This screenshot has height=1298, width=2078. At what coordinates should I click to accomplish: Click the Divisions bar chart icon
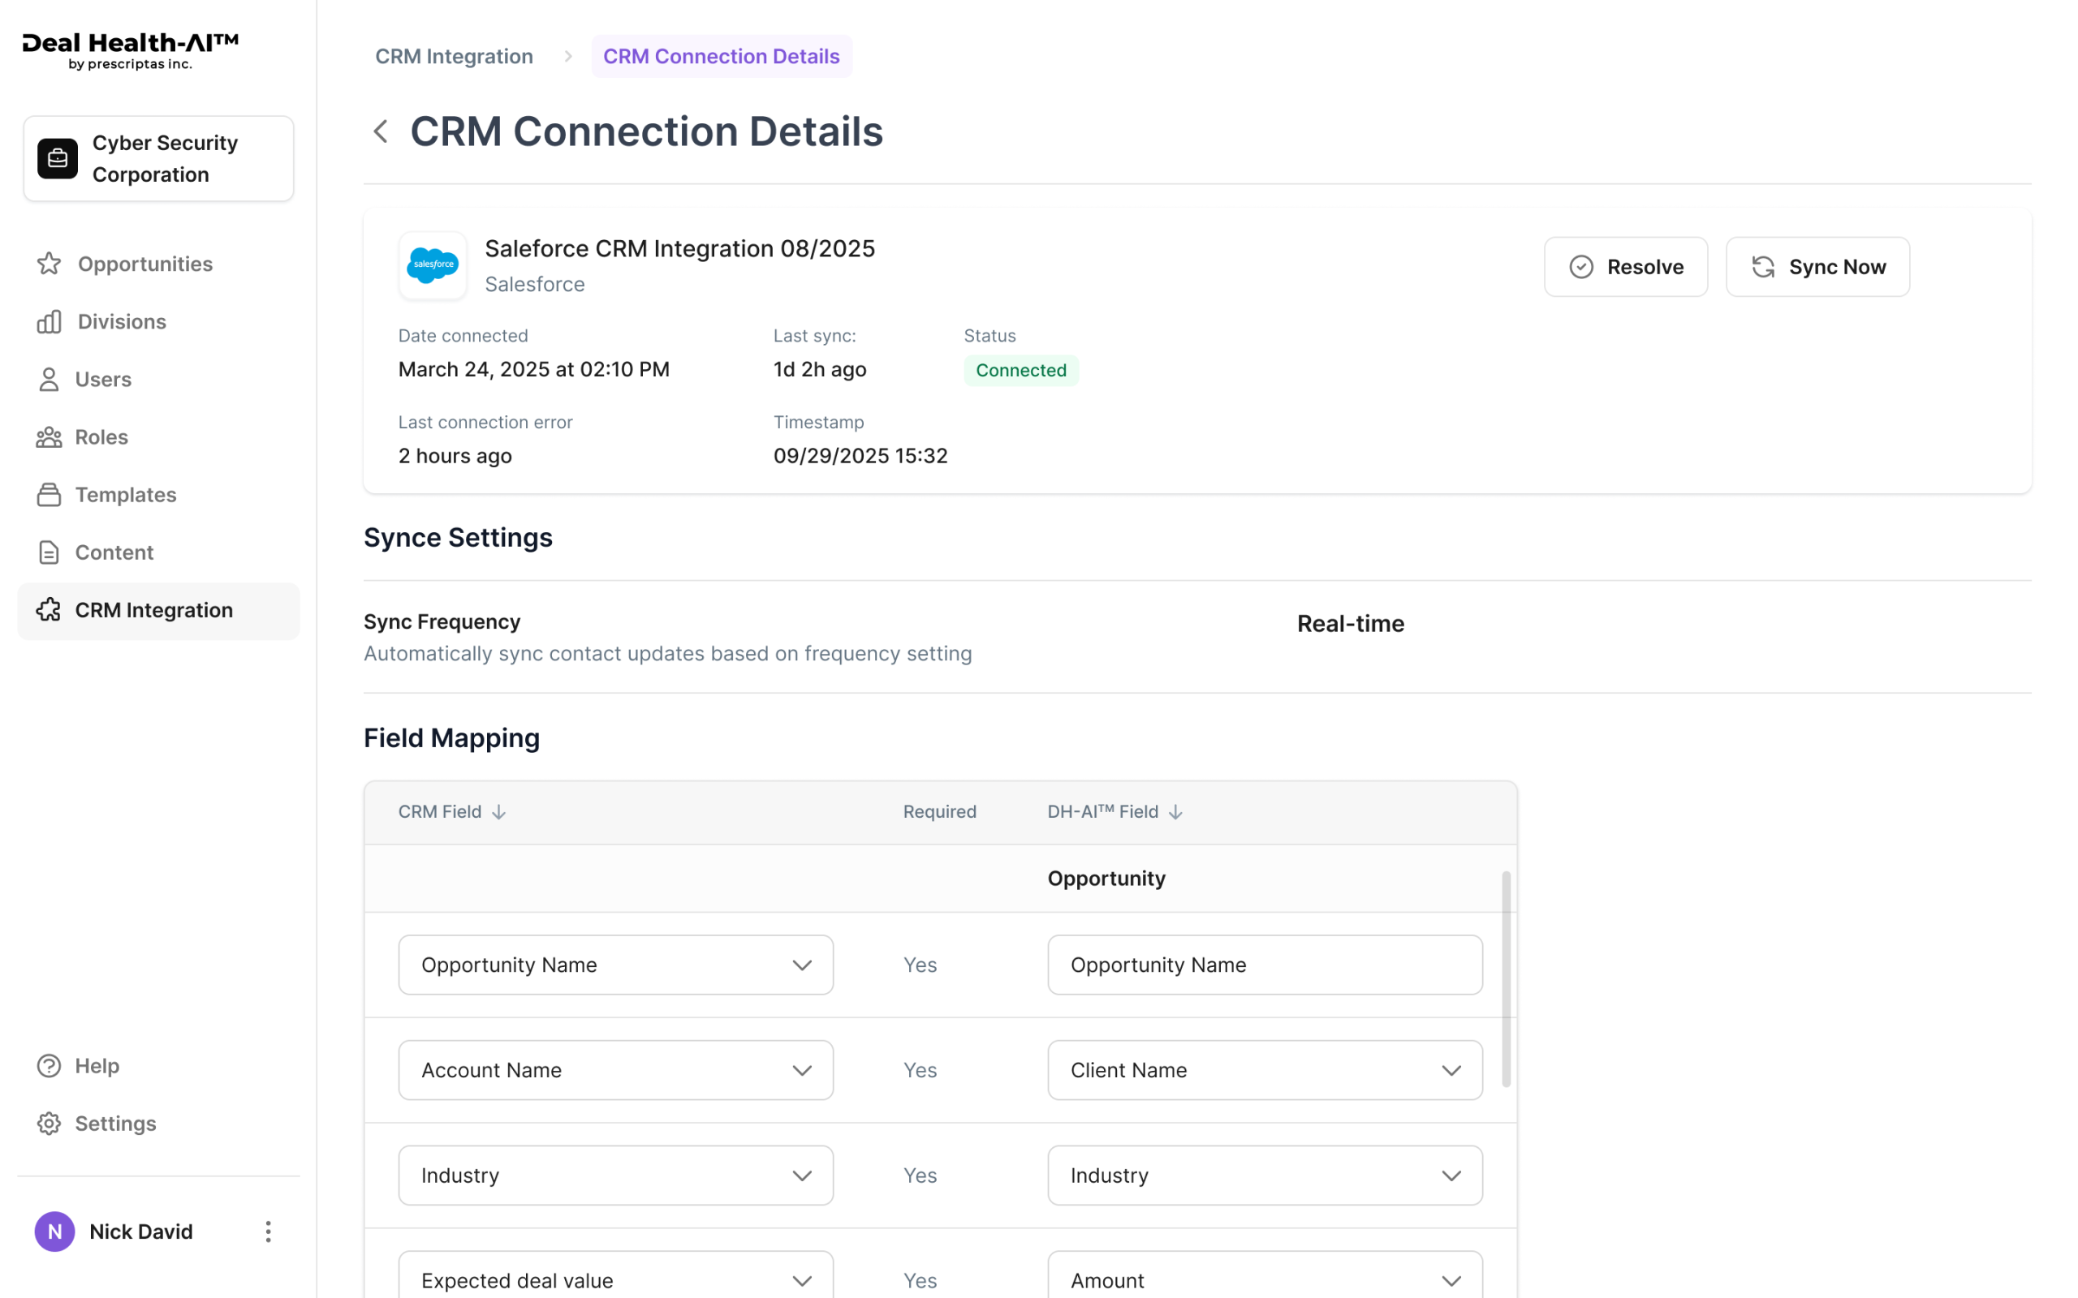[49, 322]
